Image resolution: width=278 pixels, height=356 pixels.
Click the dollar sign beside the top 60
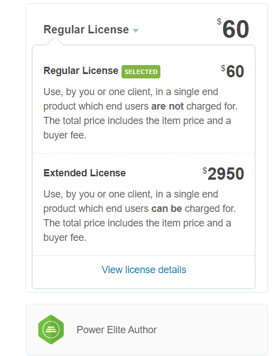[x=219, y=22]
